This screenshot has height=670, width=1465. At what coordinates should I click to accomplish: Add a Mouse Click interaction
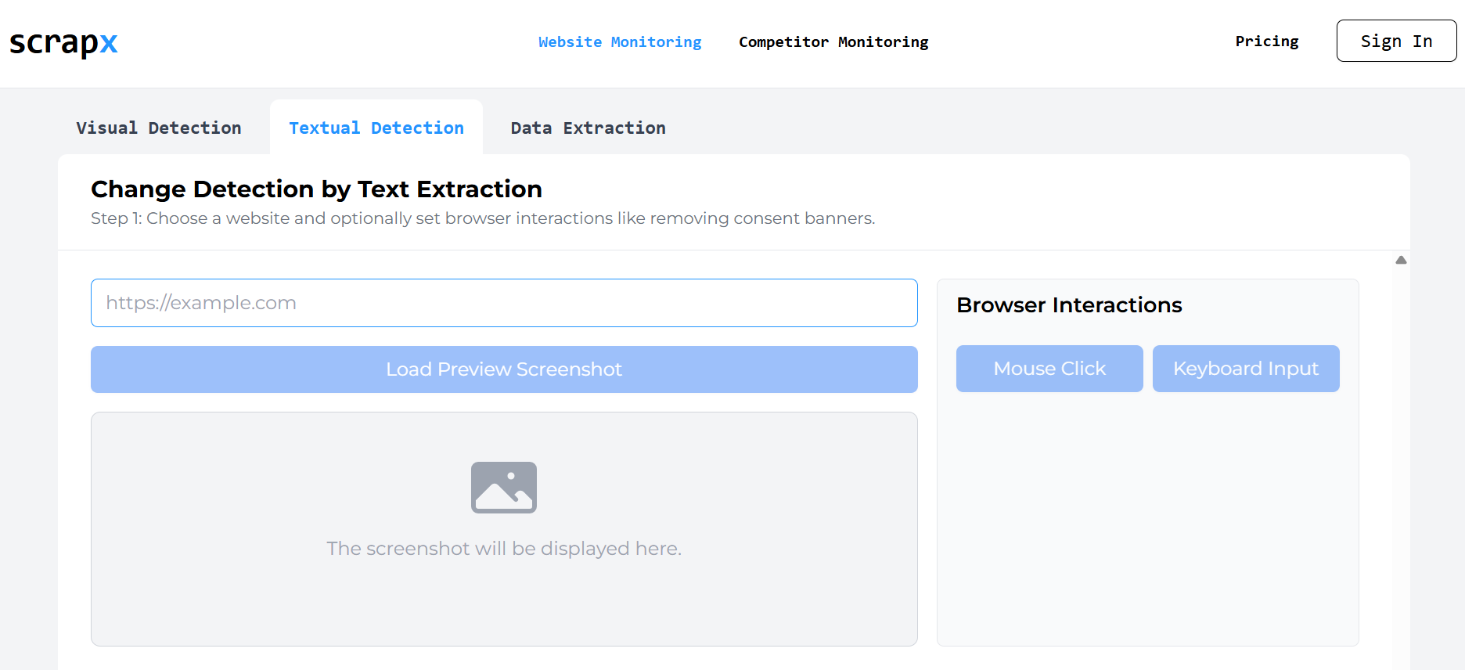[1049, 369]
